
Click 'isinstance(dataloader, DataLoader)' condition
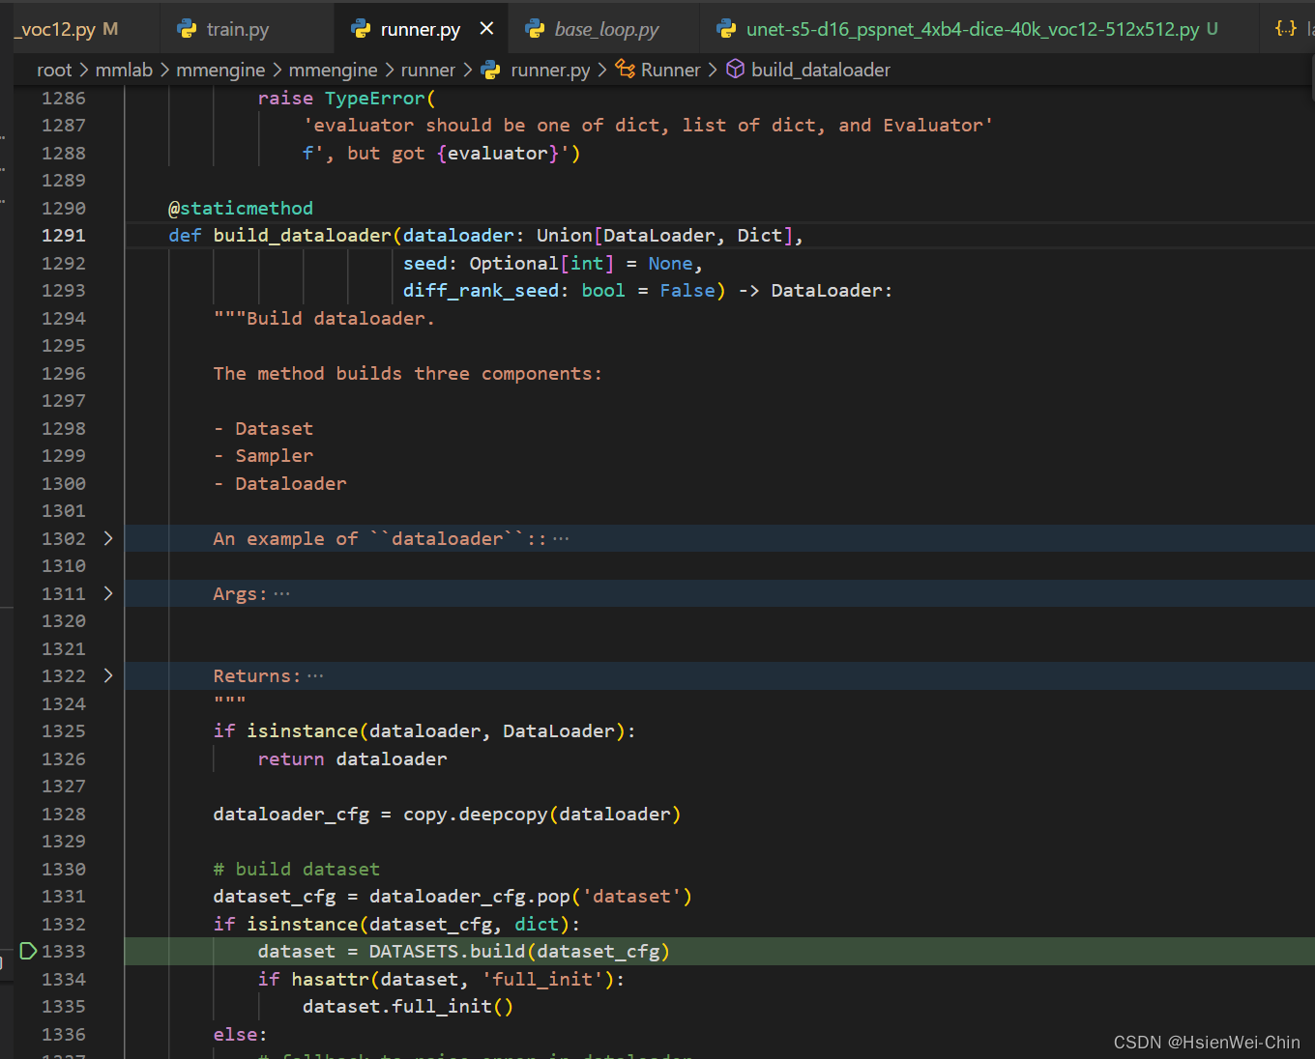436,730
